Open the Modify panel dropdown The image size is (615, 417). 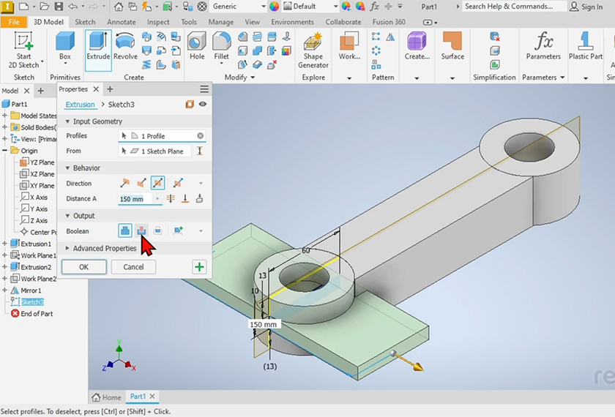click(253, 78)
